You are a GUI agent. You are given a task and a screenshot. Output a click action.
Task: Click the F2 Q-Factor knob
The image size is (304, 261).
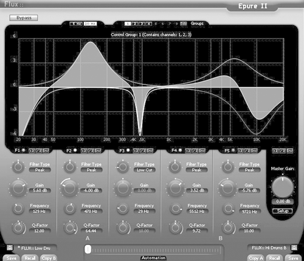pos(70,228)
